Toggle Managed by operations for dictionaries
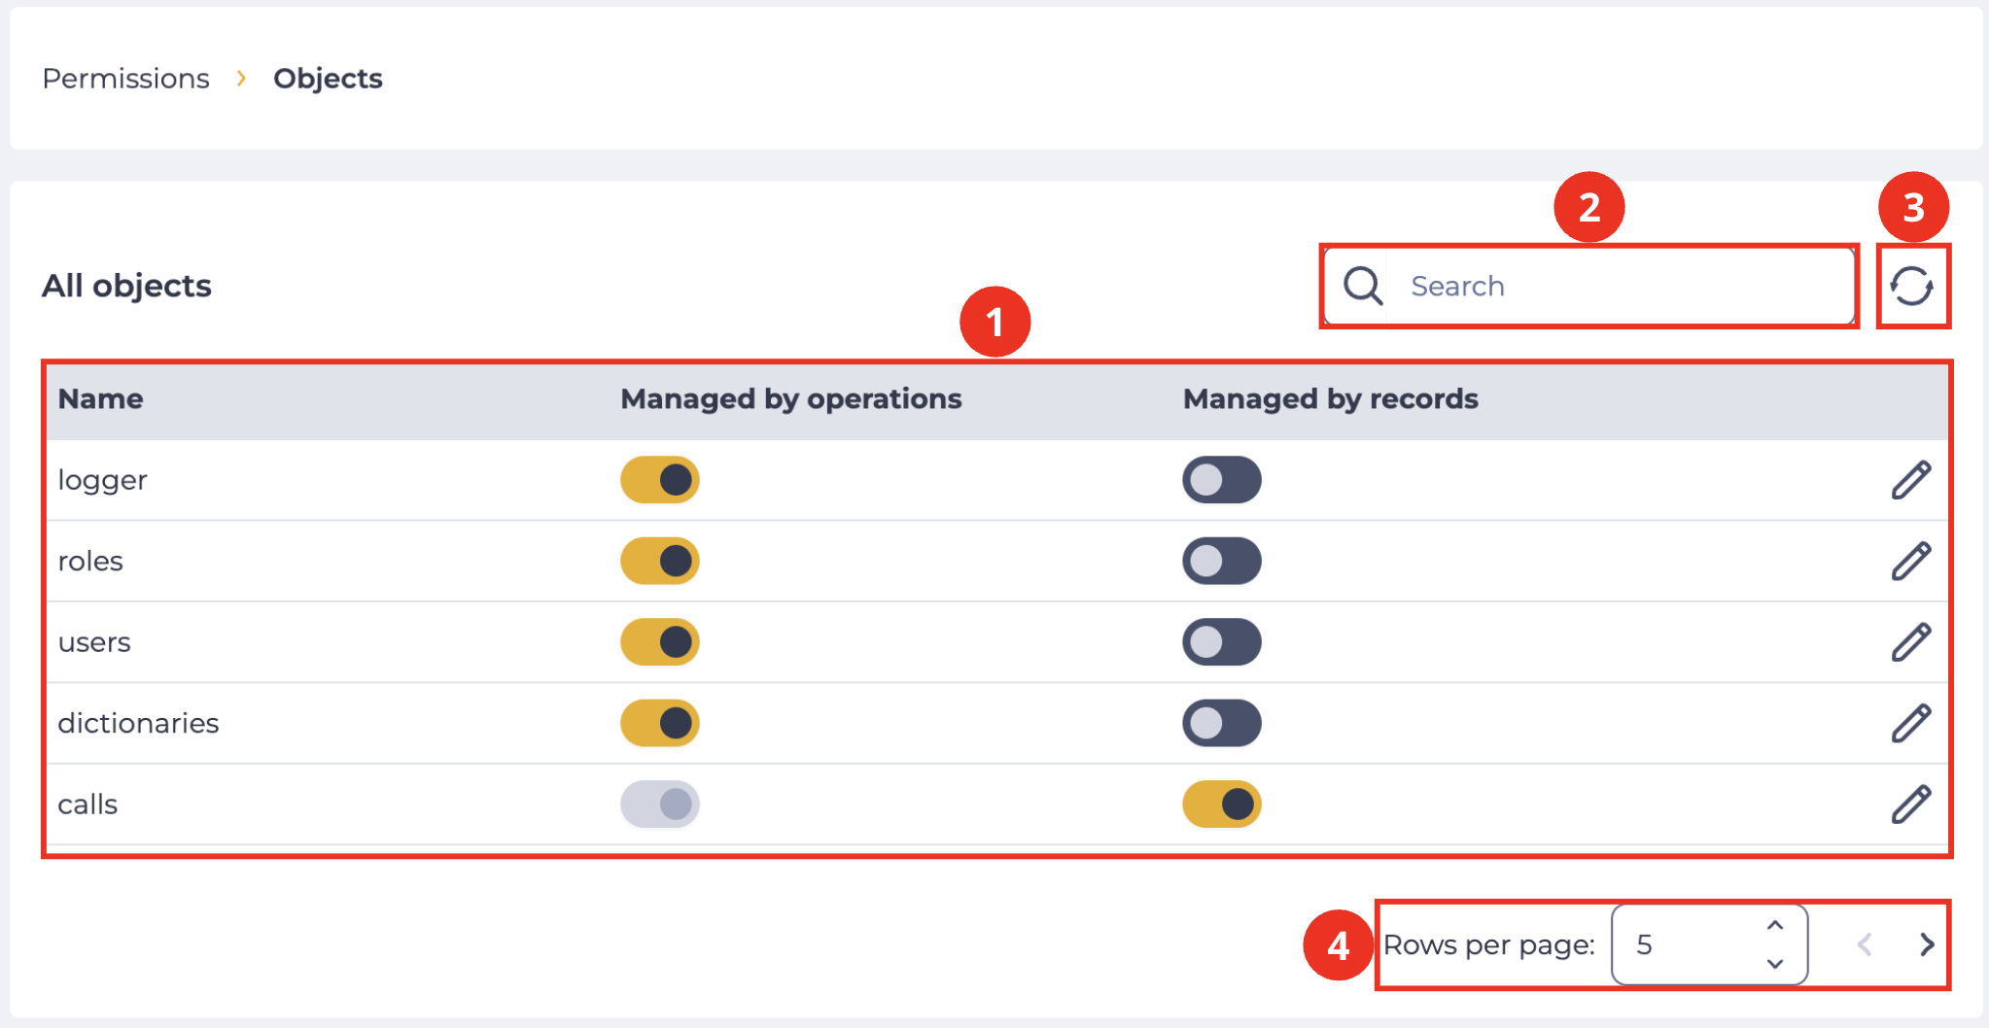Screen dimensions: 1989x1028 (x=660, y=723)
